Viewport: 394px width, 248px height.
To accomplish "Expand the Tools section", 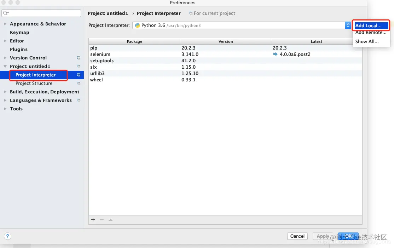I will point(5,109).
